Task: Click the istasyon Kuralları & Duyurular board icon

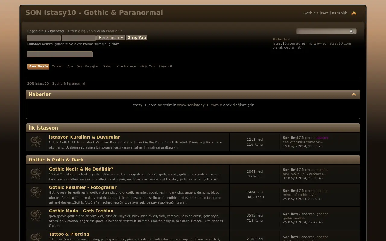Action: point(36,142)
